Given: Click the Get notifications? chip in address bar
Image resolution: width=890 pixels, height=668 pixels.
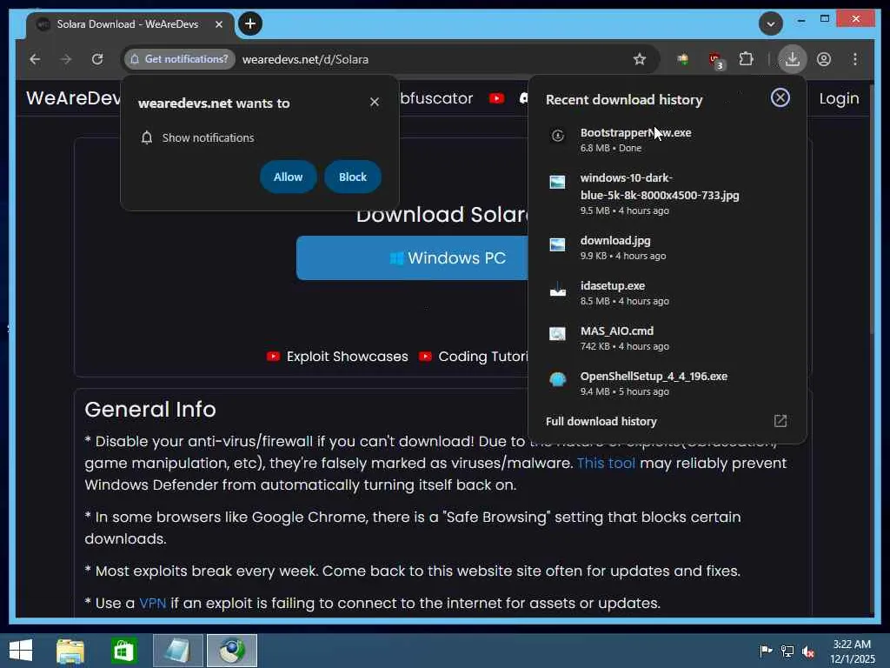Looking at the screenshot, I should (180, 59).
